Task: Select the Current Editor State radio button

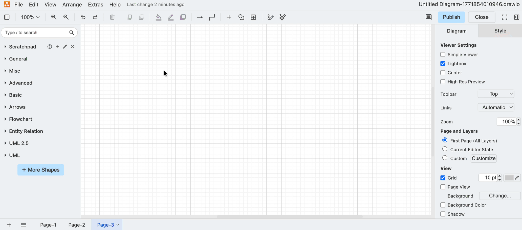Action: coord(445,149)
